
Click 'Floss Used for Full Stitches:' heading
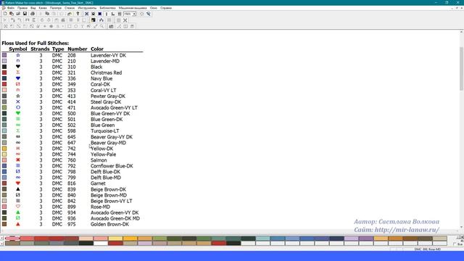pyautogui.click(x=36, y=43)
